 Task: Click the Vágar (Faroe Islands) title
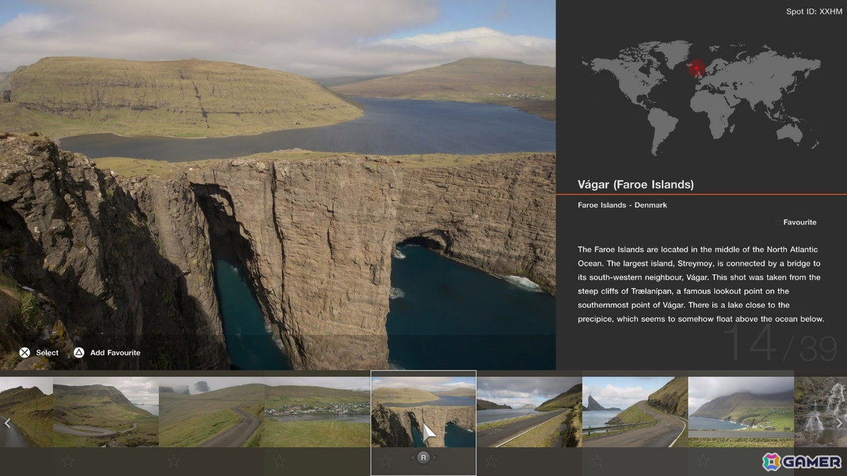click(x=635, y=185)
